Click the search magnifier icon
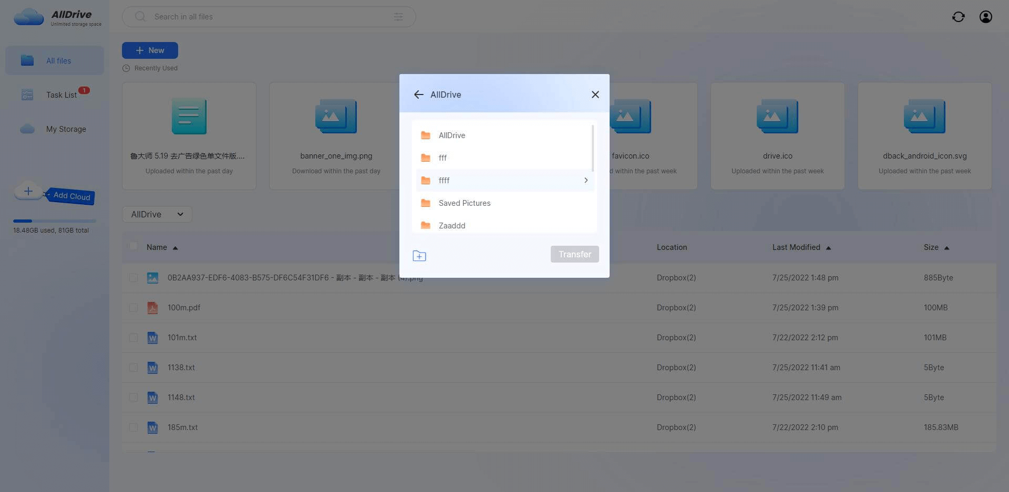The width and height of the screenshot is (1009, 492). point(140,16)
